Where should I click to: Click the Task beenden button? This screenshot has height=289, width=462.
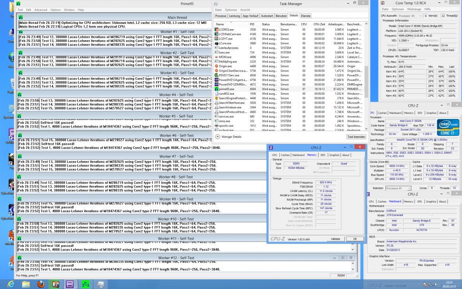coord(356,137)
